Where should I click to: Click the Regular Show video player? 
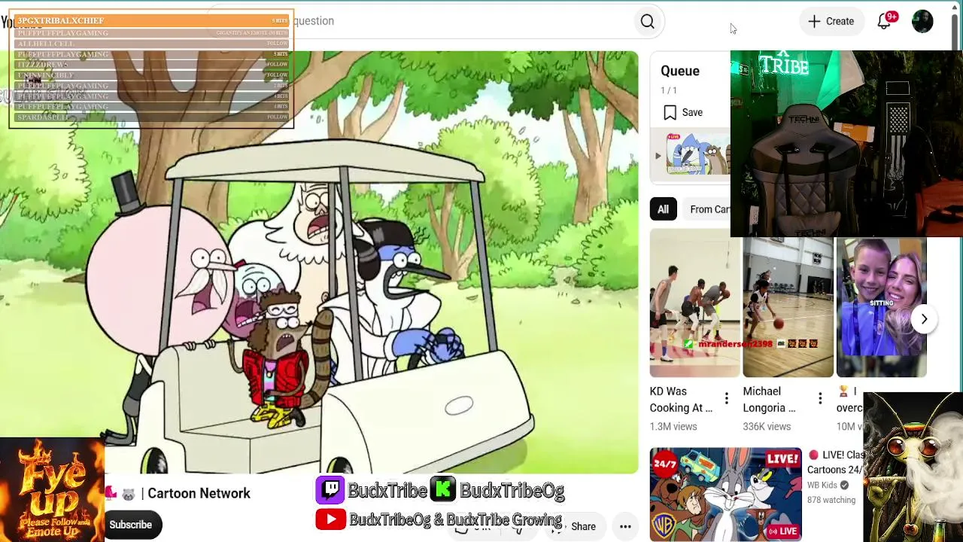pos(319,262)
